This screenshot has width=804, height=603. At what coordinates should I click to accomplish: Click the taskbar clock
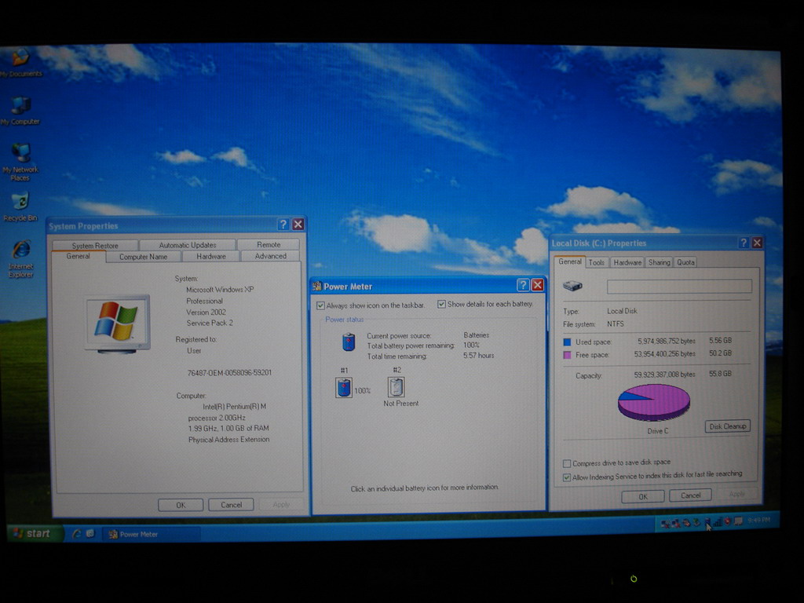pyautogui.click(x=759, y=520)
